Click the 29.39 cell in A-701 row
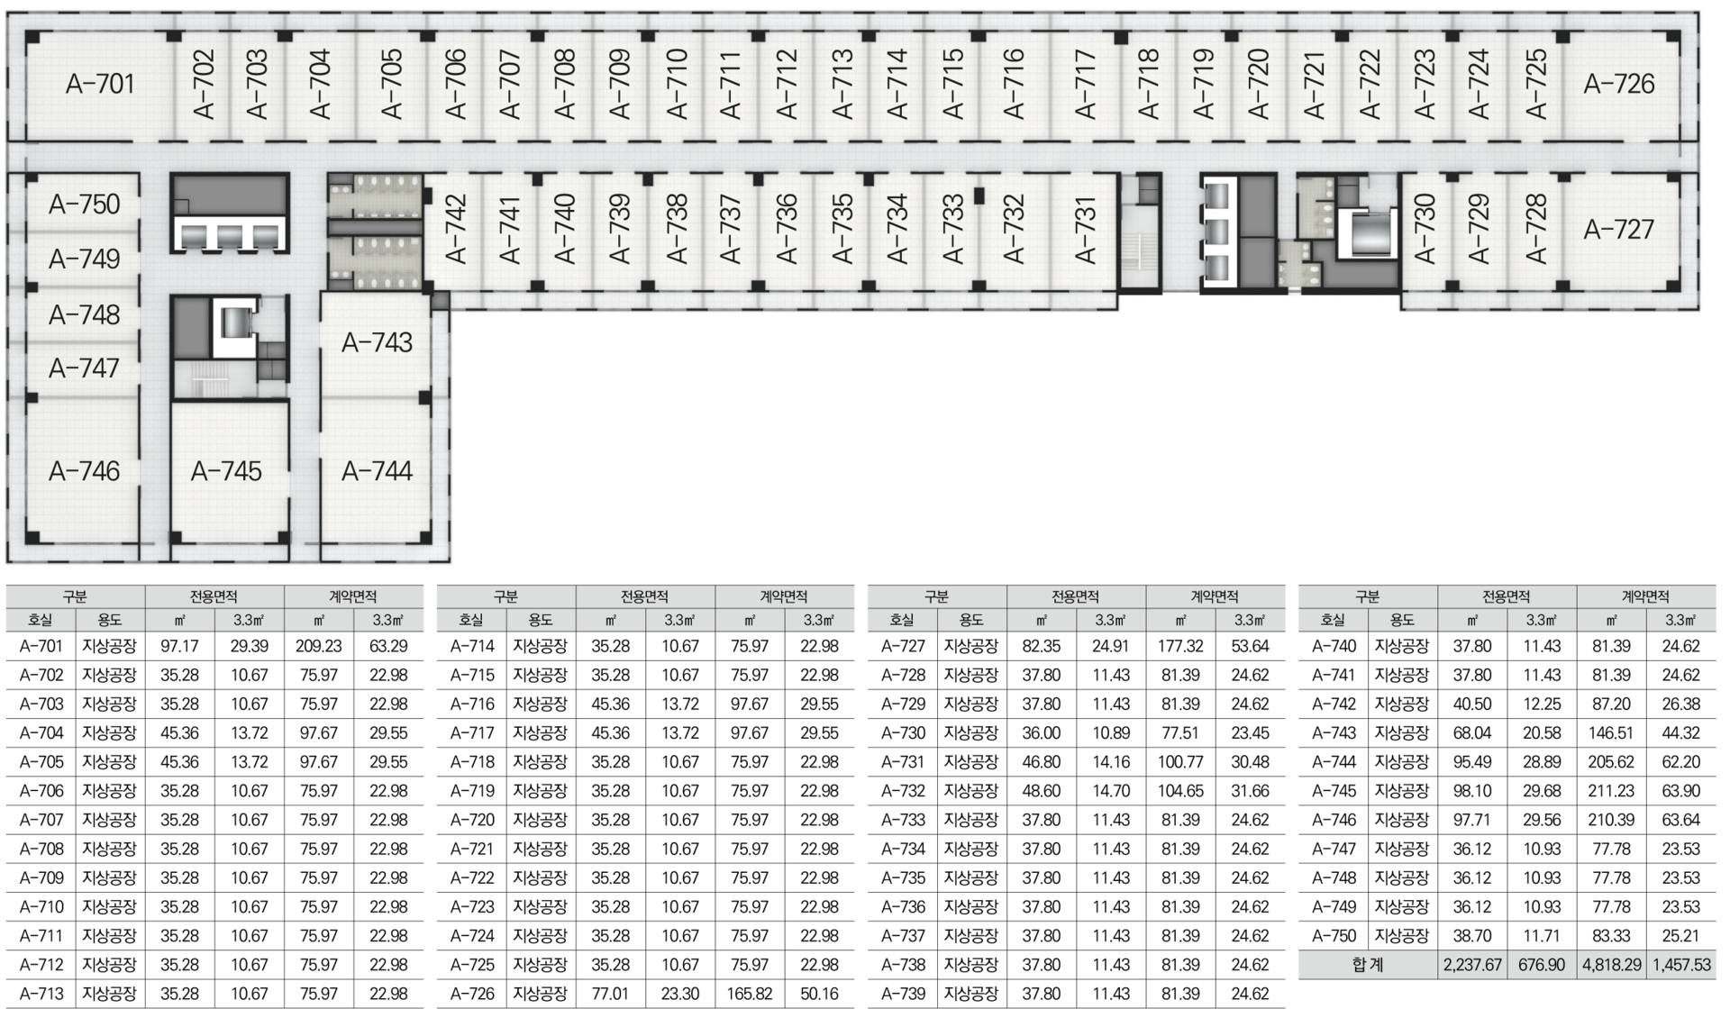 coord(250,646)
